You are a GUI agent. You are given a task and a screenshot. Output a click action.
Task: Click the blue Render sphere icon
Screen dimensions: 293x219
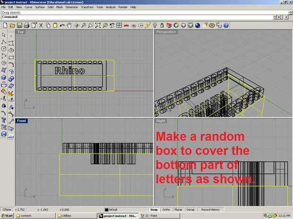tap(198, 25)
